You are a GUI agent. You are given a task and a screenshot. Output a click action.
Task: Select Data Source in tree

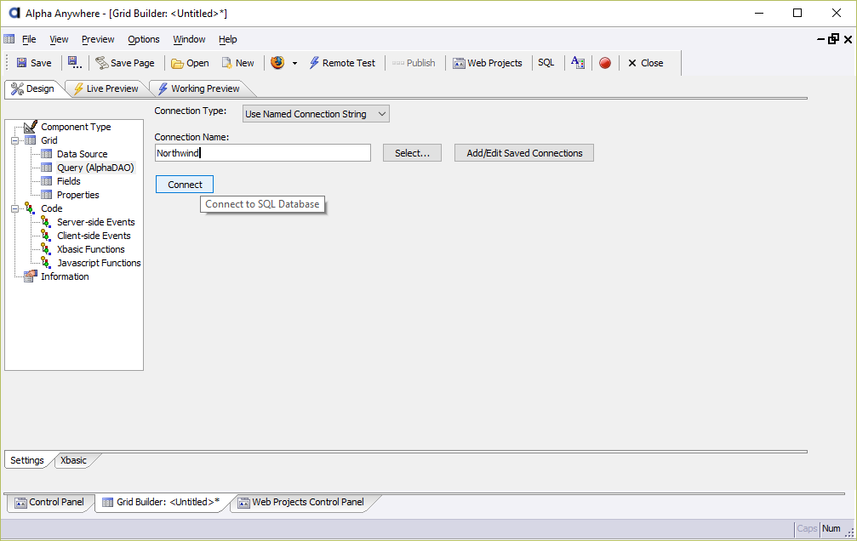pyautogui.click(x=82, y=154)
